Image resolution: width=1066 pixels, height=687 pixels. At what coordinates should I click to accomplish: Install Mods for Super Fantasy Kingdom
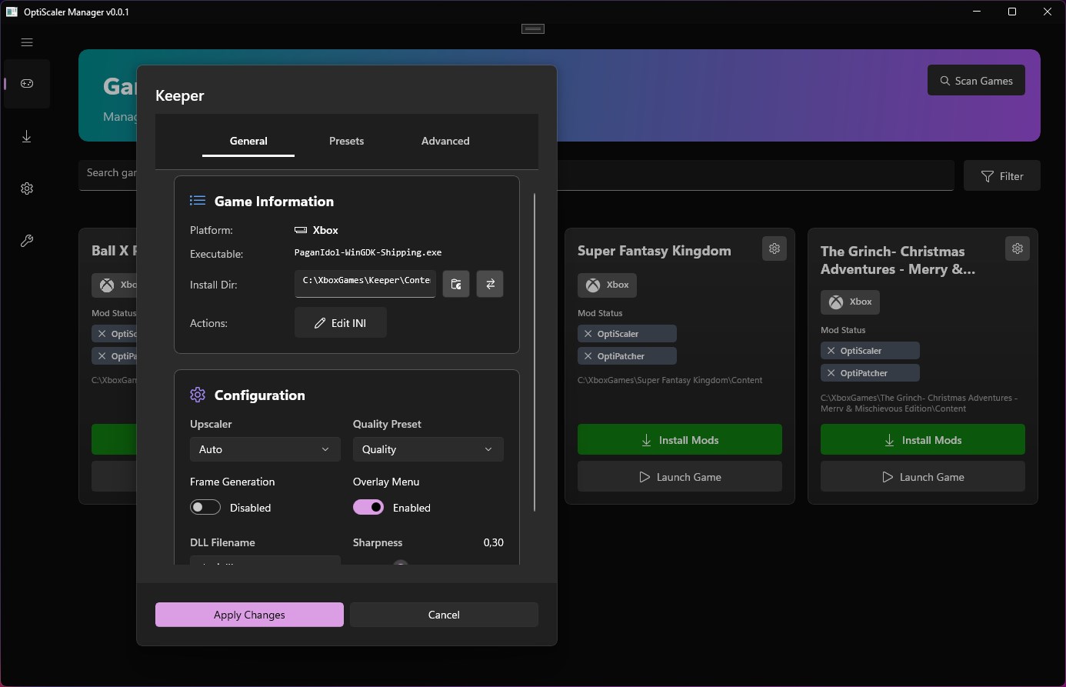680,440
